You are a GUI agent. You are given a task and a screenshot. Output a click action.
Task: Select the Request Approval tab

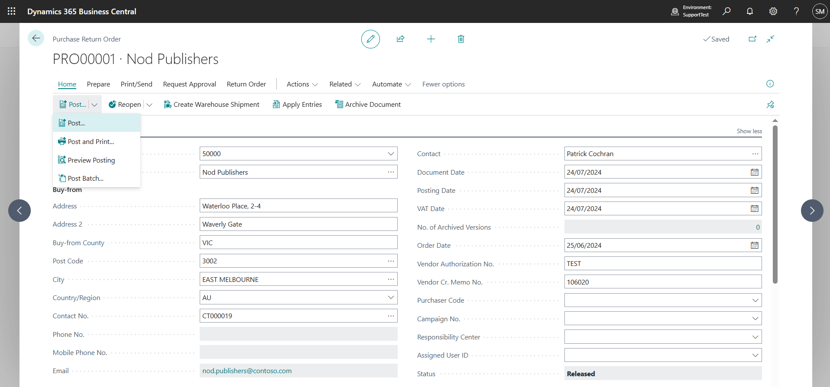click(190, 84)
